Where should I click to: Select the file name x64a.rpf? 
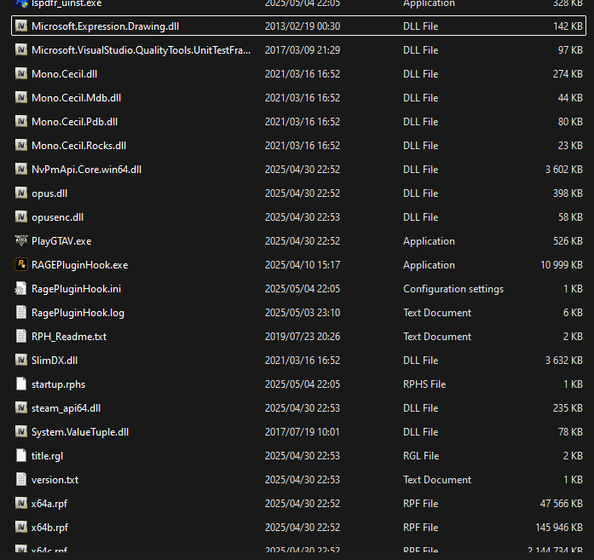tap(49, 504)
